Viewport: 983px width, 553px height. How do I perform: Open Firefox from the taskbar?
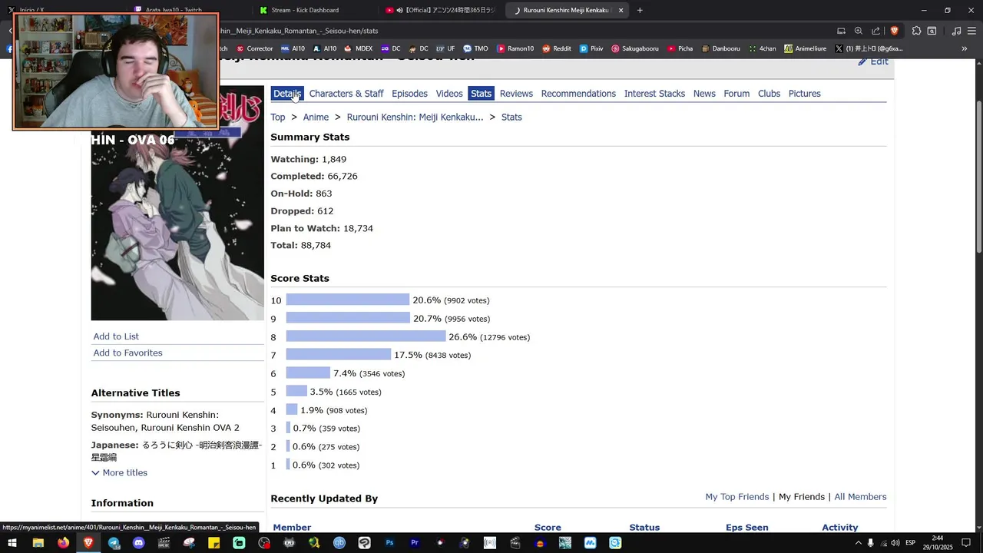tap(63, 543)
